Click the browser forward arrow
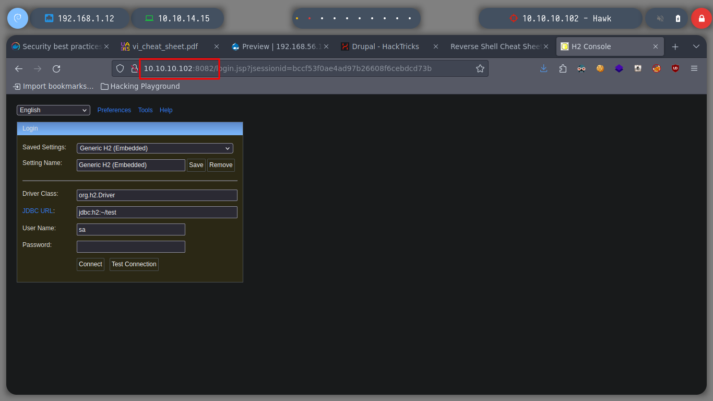 [38, 68]
